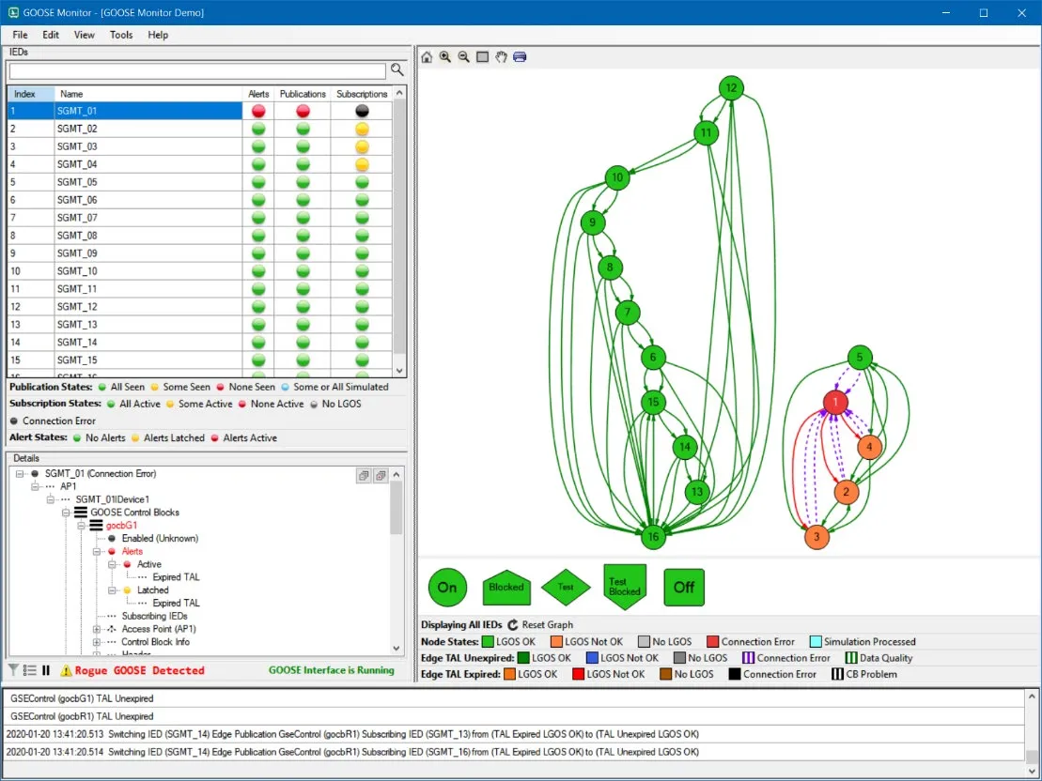Select green node 12 in the graph
The image size is (1042, 781).
(x=732, y=87)
